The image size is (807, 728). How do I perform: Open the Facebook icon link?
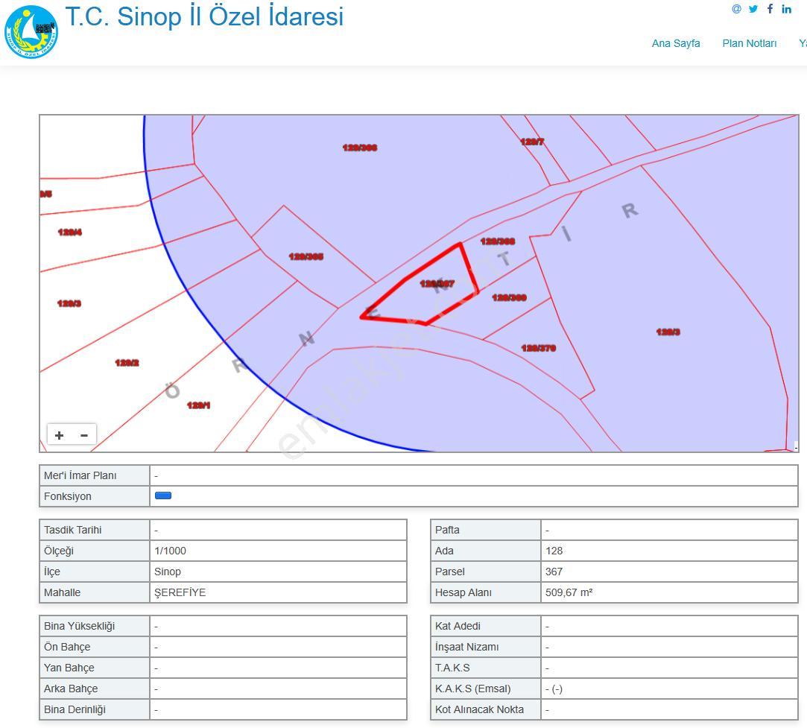click(x=770, y=9)
